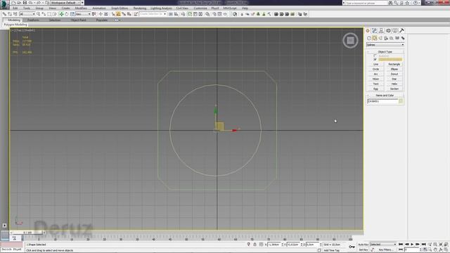Click the Mirror tool icon
450x253 pixels.
tap(171, 14)
